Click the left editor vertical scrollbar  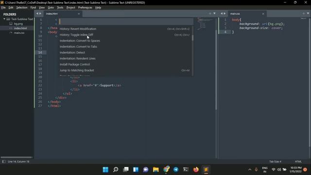click(216, 70)
